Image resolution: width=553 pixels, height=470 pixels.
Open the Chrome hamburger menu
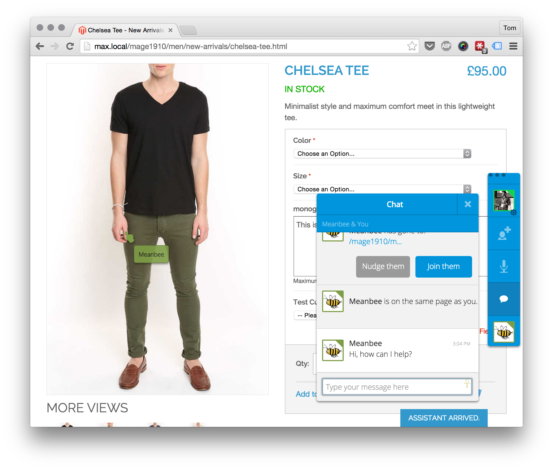click(x=513, y=46)
